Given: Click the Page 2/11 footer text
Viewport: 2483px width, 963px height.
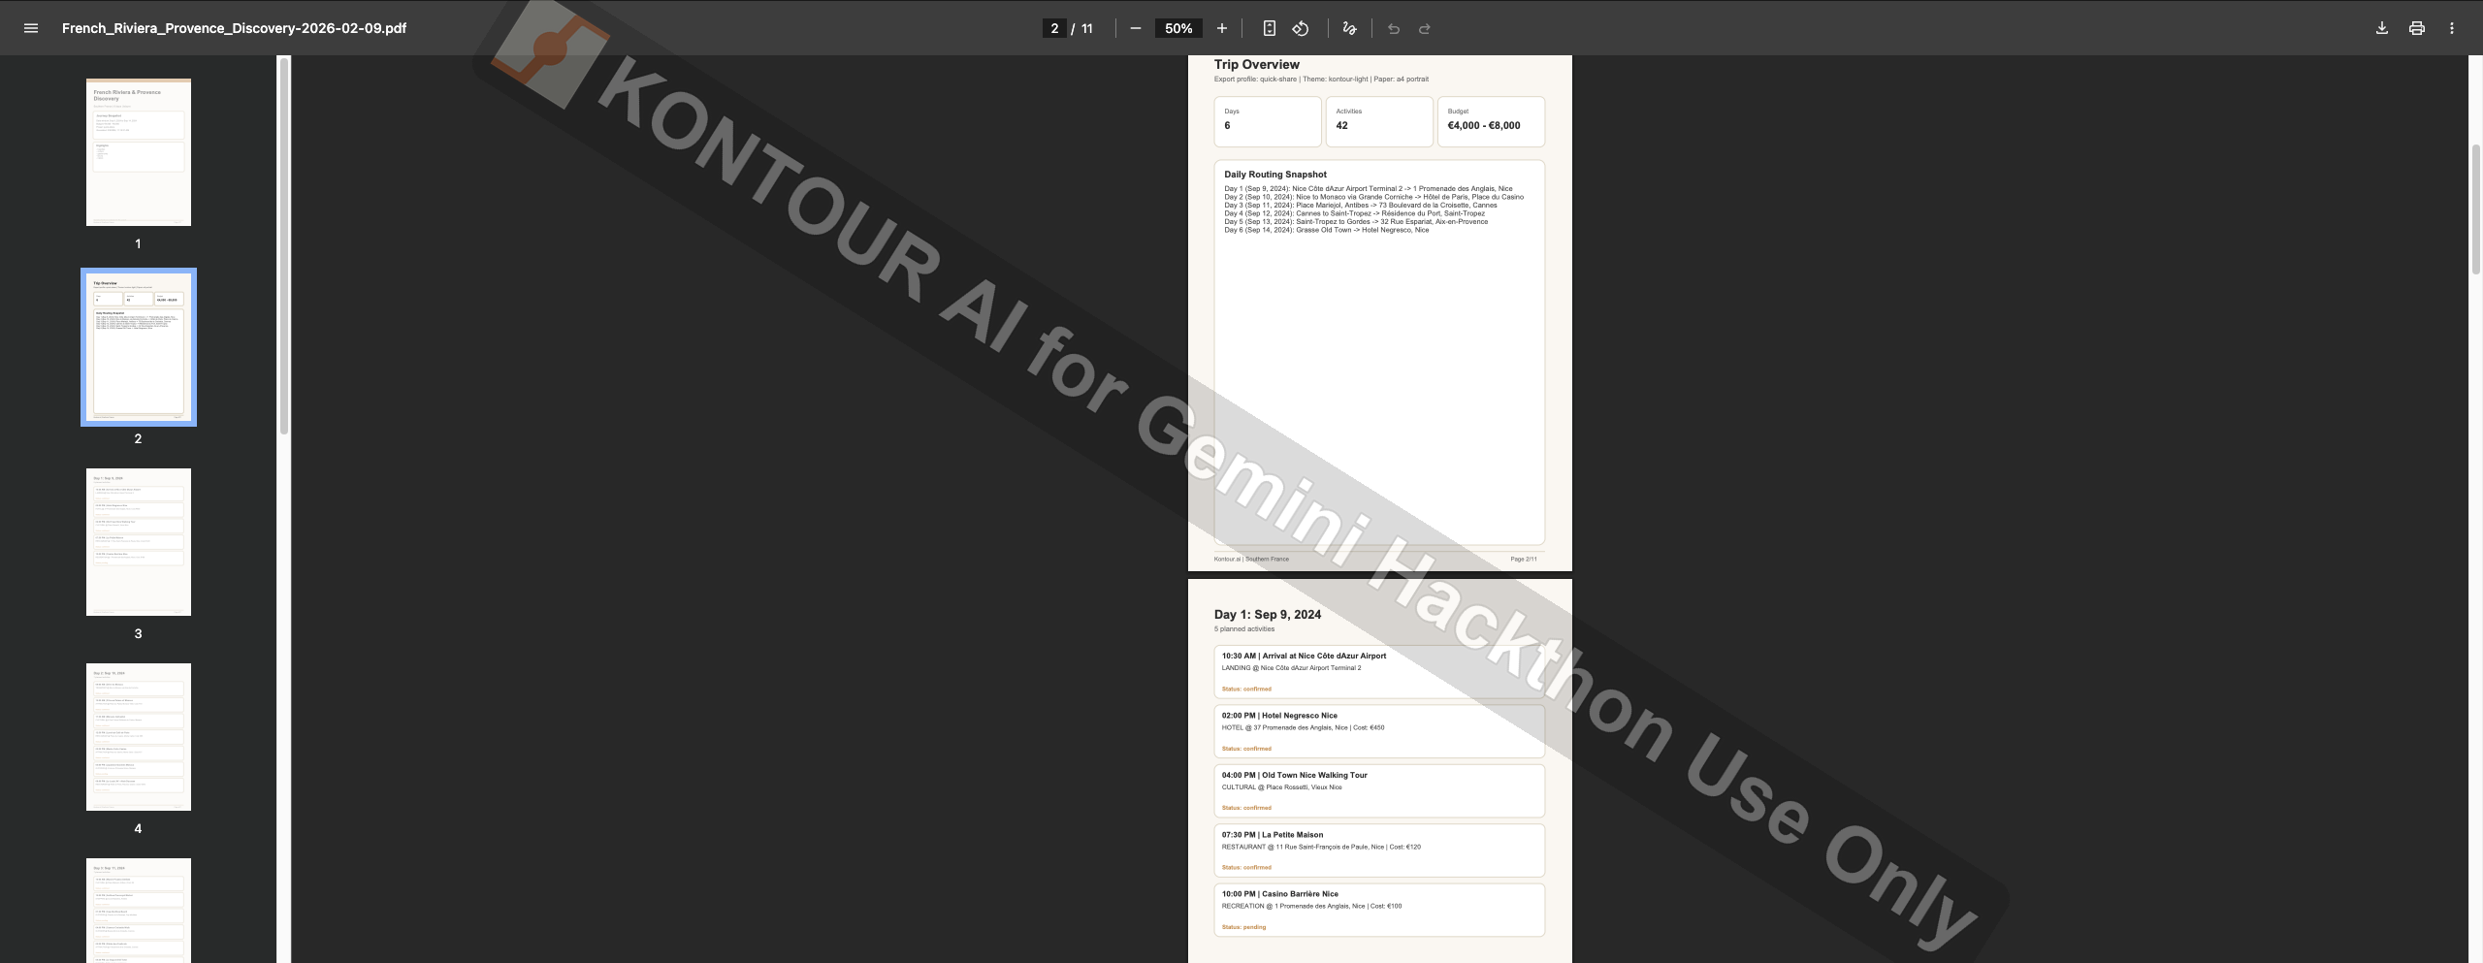Looking at the screenshot, I should coord(1523,560).
